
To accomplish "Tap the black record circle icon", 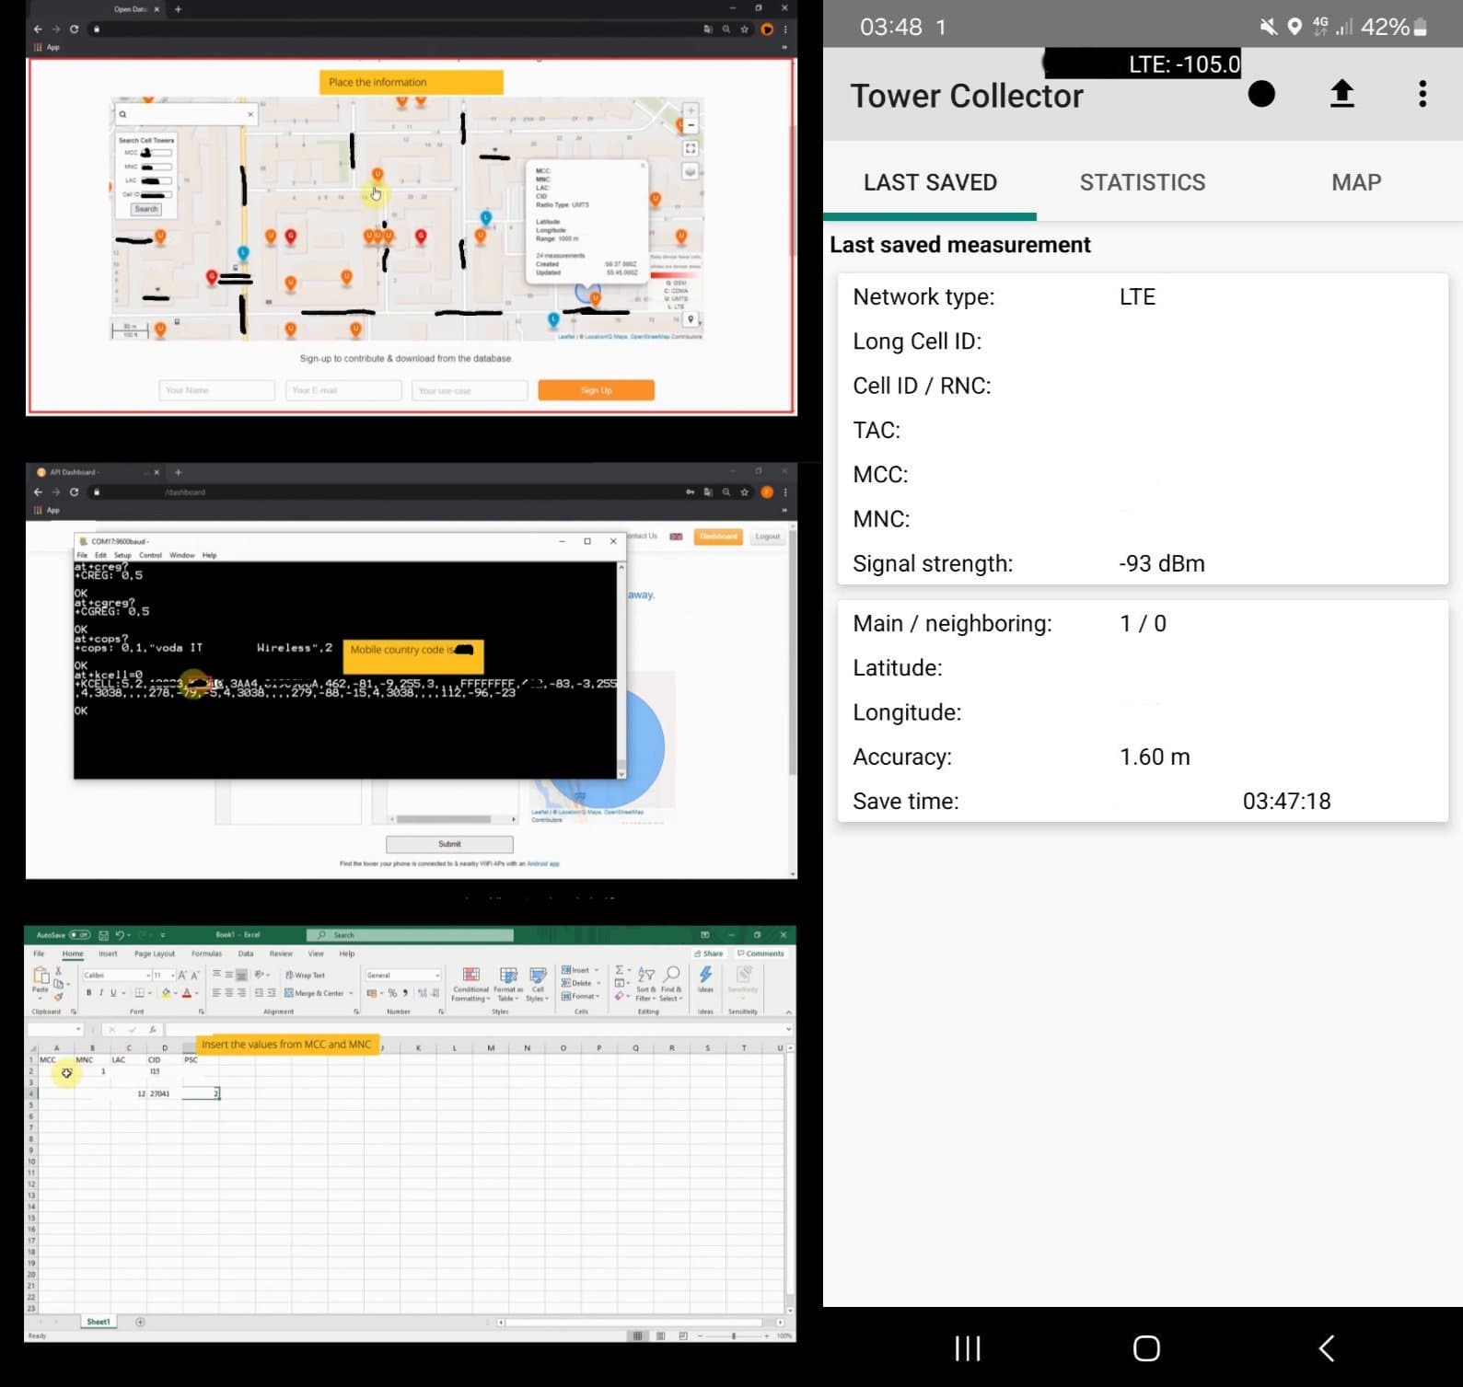I will [1261, 94].
